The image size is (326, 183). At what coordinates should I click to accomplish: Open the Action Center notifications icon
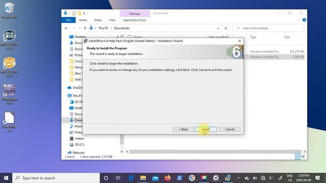(317, 178)
